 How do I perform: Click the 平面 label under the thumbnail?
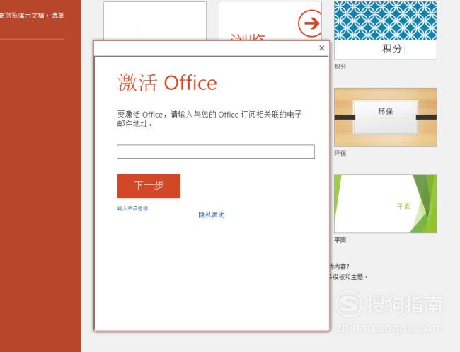340,240
